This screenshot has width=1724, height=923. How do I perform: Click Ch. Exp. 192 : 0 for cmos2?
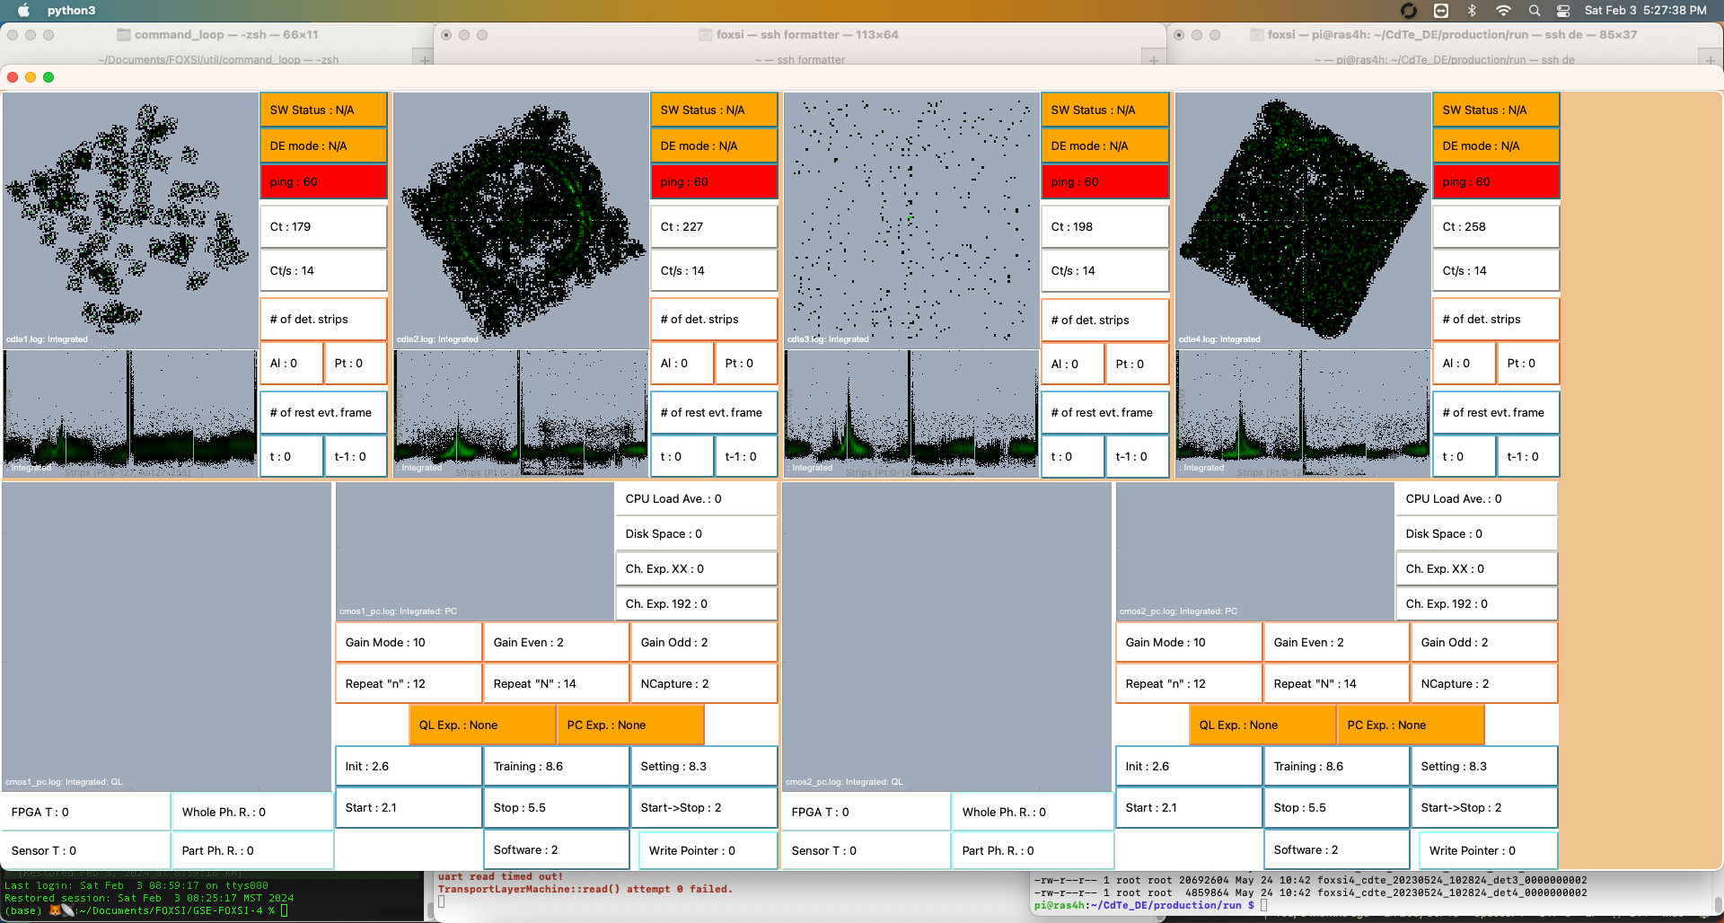click(1476, 603)
